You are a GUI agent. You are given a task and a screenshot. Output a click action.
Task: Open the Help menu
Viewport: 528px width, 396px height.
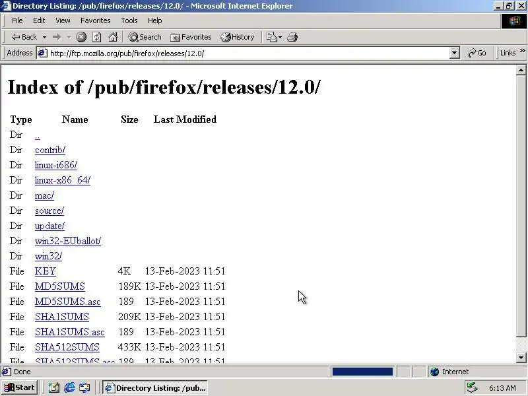(x=155, y=20)
